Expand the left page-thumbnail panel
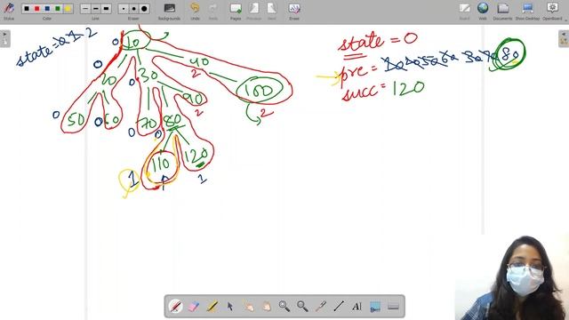 point(4,38)
